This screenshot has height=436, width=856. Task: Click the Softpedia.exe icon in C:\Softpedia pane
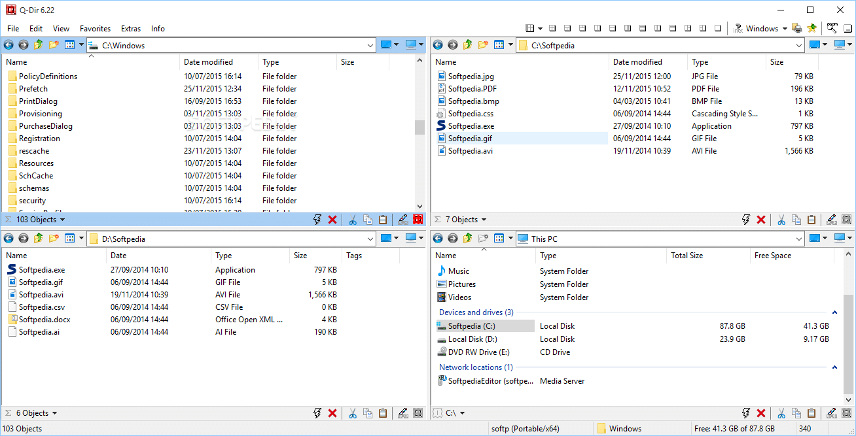pyautogui.click(x=441, y=126)
